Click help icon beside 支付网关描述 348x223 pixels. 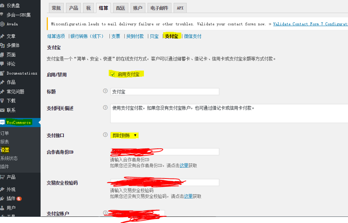click(x=105, y=108)
